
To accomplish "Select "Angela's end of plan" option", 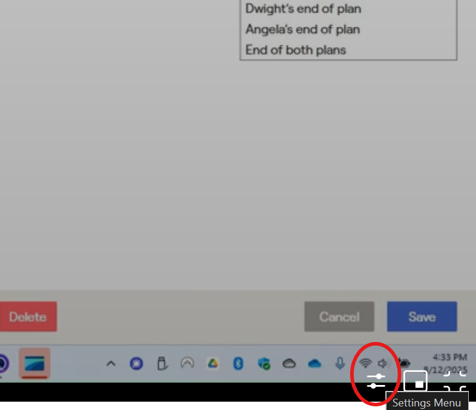I will pos(302,29).
